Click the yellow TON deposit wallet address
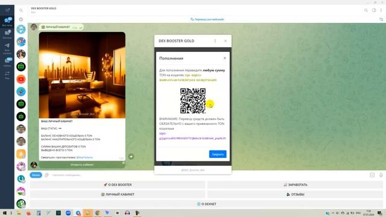Screen dimensions: 386x217 (x=188, y=78)
